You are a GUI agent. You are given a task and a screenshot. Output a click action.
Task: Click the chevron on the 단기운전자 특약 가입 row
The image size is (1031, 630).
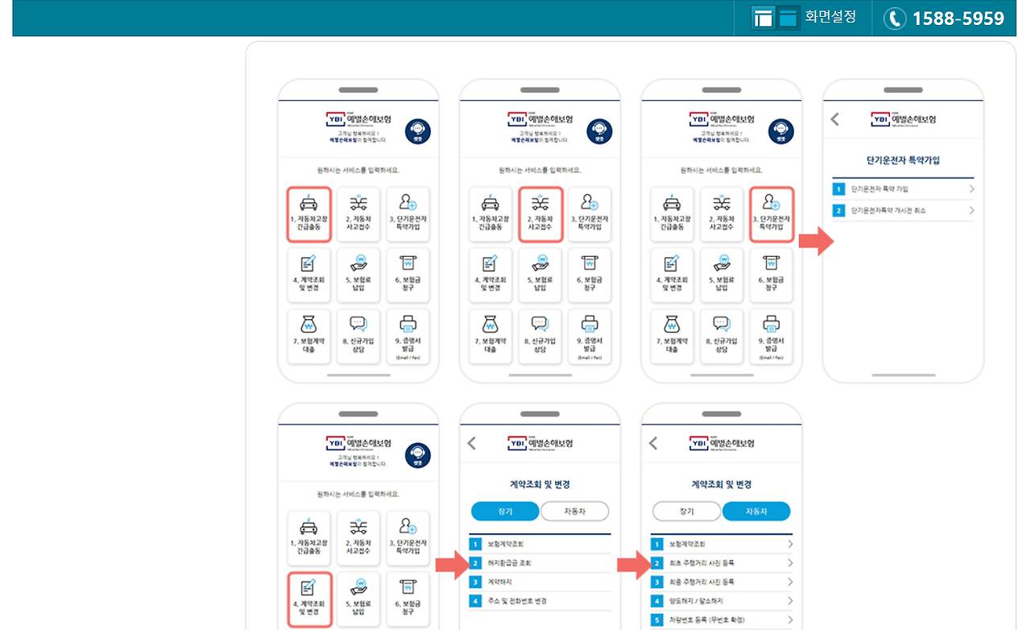point(971,189)
